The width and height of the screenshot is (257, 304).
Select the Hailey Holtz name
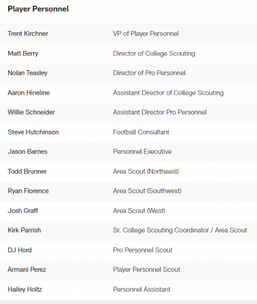[x=25, y=289]
